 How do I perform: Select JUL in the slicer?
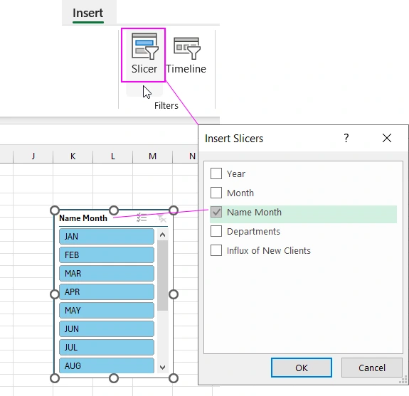click(107, 348)
